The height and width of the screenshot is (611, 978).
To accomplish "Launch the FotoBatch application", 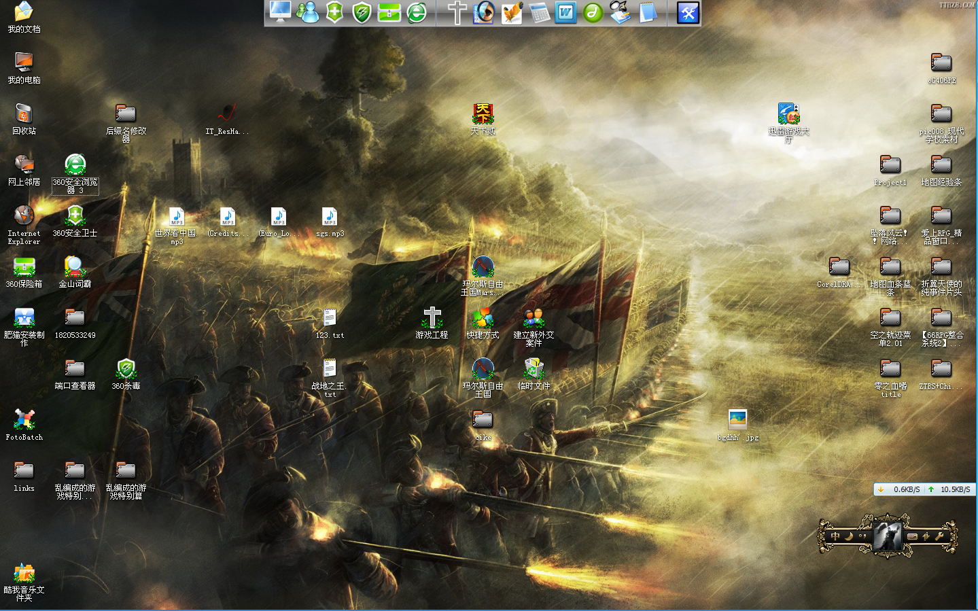I will 24,425.
